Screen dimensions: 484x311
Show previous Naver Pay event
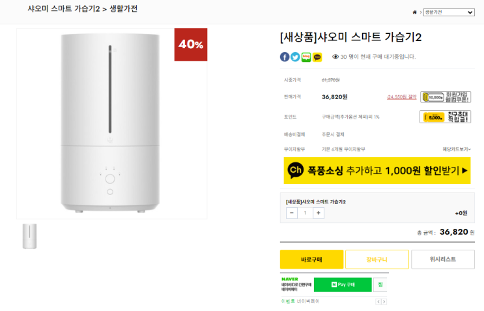pos(378,301)
